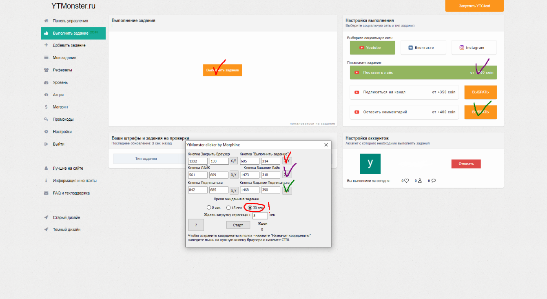Click the YouTube icon in Подписаться на канал row
The height and width of the screenshot is (299, 547).
pyautogui.click(x=357, y=92)
